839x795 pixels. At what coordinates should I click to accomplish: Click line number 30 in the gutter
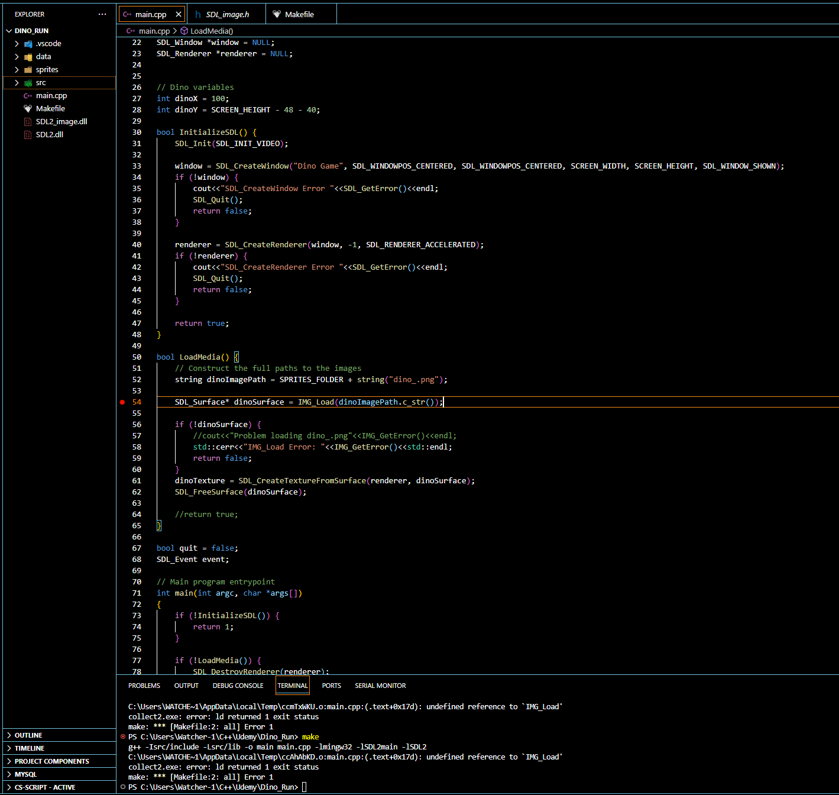coord(137,132)
